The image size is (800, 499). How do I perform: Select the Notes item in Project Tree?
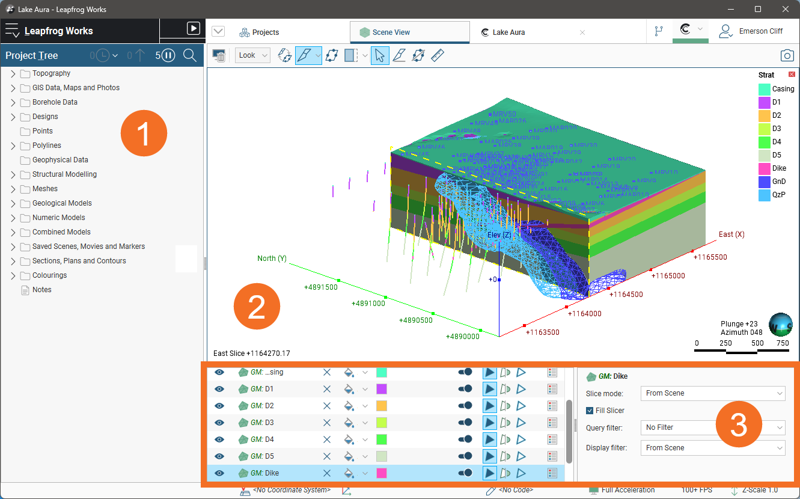click(41, 290)
